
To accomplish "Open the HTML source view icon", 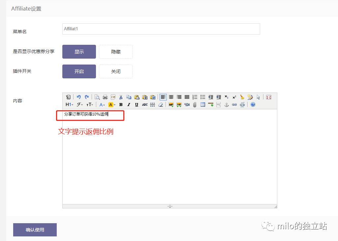I will pyautogui.click(x=68, y=97).
